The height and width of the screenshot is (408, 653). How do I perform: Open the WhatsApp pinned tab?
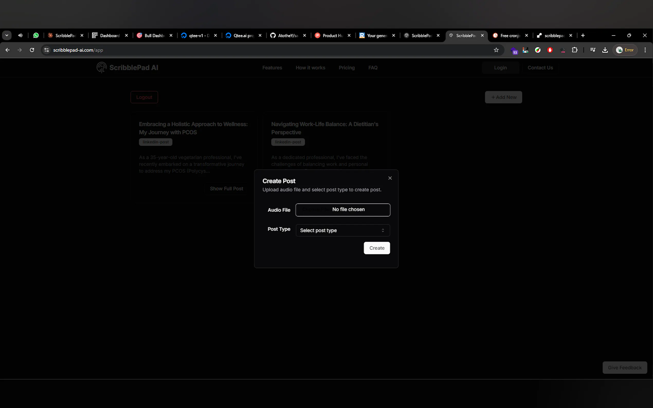click(36, 35)
